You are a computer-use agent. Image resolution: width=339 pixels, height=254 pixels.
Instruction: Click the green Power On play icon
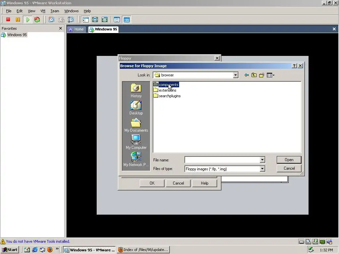point(27,20)
